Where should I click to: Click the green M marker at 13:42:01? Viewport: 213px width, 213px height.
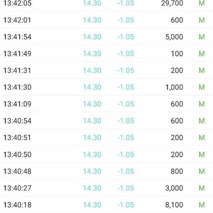[202, 20]
